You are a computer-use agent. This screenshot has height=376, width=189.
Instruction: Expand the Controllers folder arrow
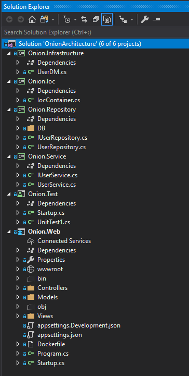coord(18,288)
